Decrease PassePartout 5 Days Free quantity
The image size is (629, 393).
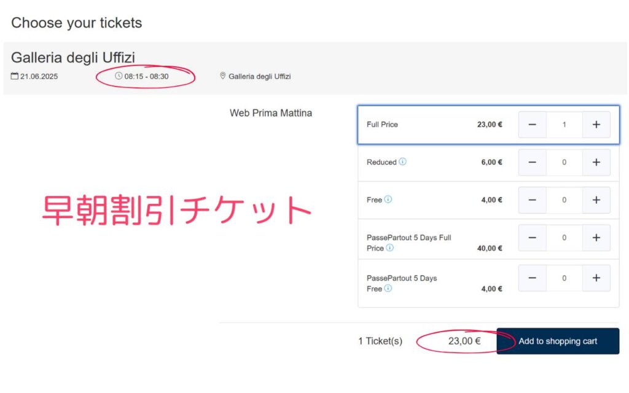(533, 278)
